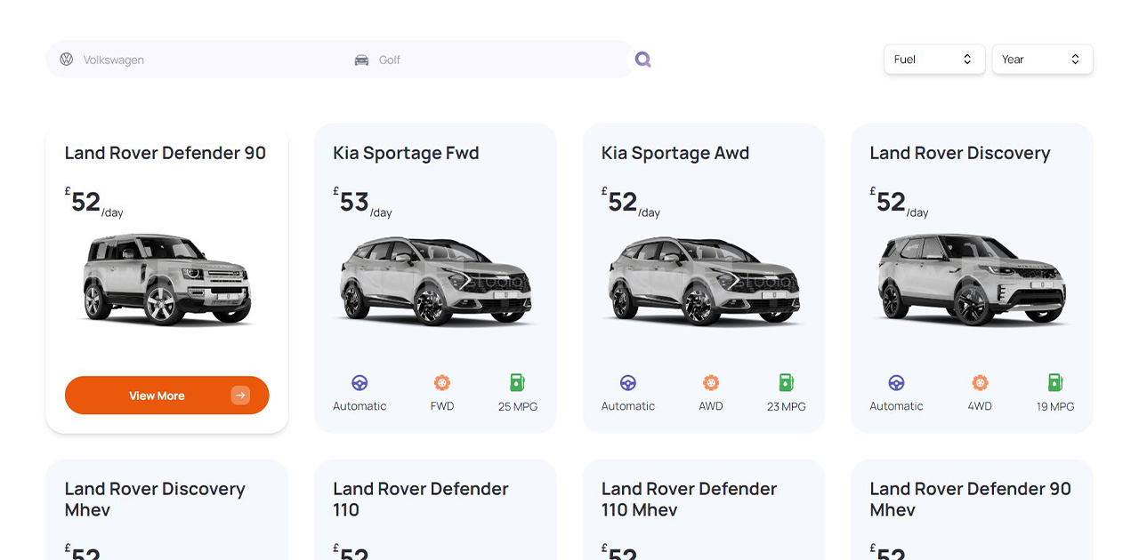Select the Land Rover Discovery car image
Image resolution: width=1139 pixels, height=560 pixels.
(x=972, y=278)
